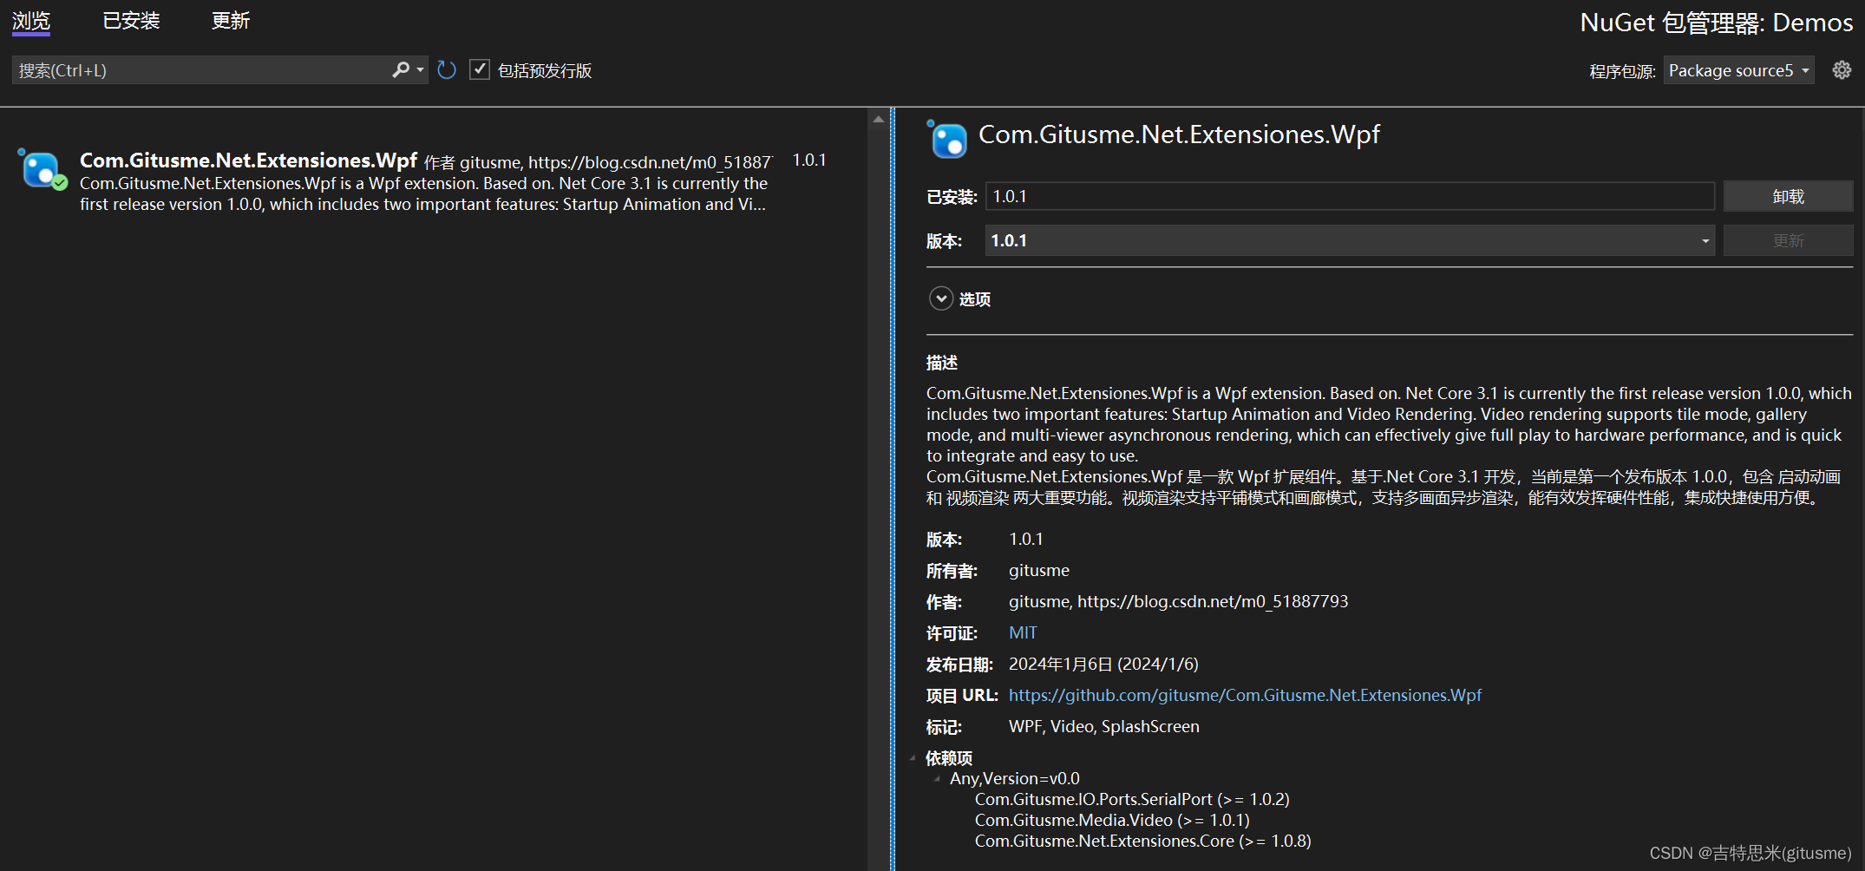Collapse the Any,Version=v0.0 node

937,779
